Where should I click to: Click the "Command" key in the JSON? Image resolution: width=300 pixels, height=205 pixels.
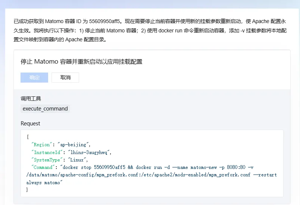point(43,167)
